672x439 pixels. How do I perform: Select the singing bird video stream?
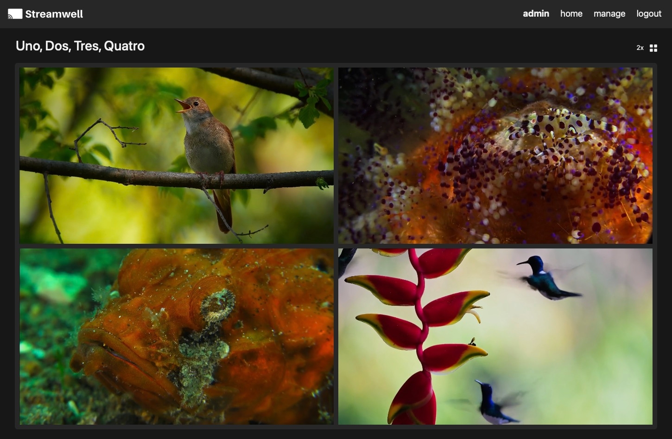point(177,155)
